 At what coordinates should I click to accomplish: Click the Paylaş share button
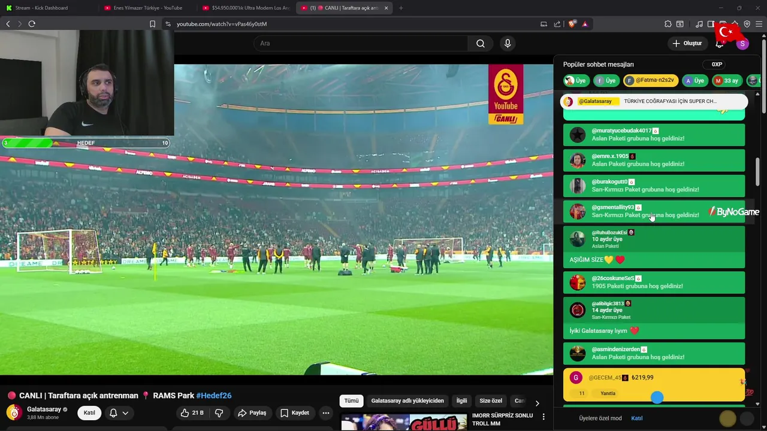point(252,412)
